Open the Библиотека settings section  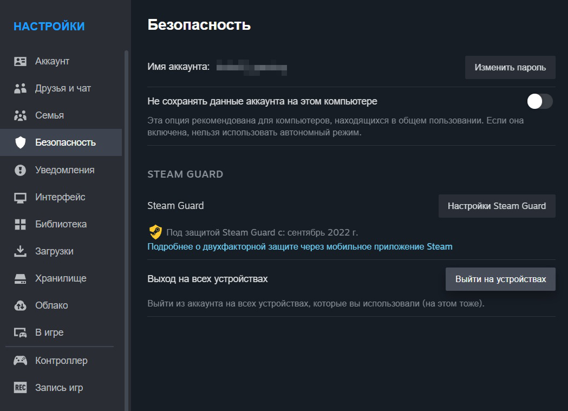tap(61, 224)
